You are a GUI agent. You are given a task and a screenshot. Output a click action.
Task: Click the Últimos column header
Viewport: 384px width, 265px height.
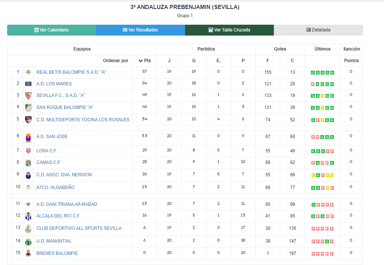[322, 49]
